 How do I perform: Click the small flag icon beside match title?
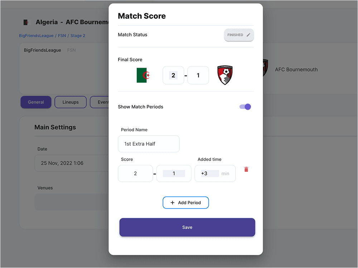[26, 23]
